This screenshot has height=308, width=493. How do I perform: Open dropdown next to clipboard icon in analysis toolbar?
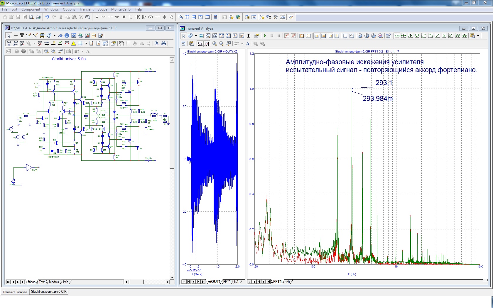[478, 36]
